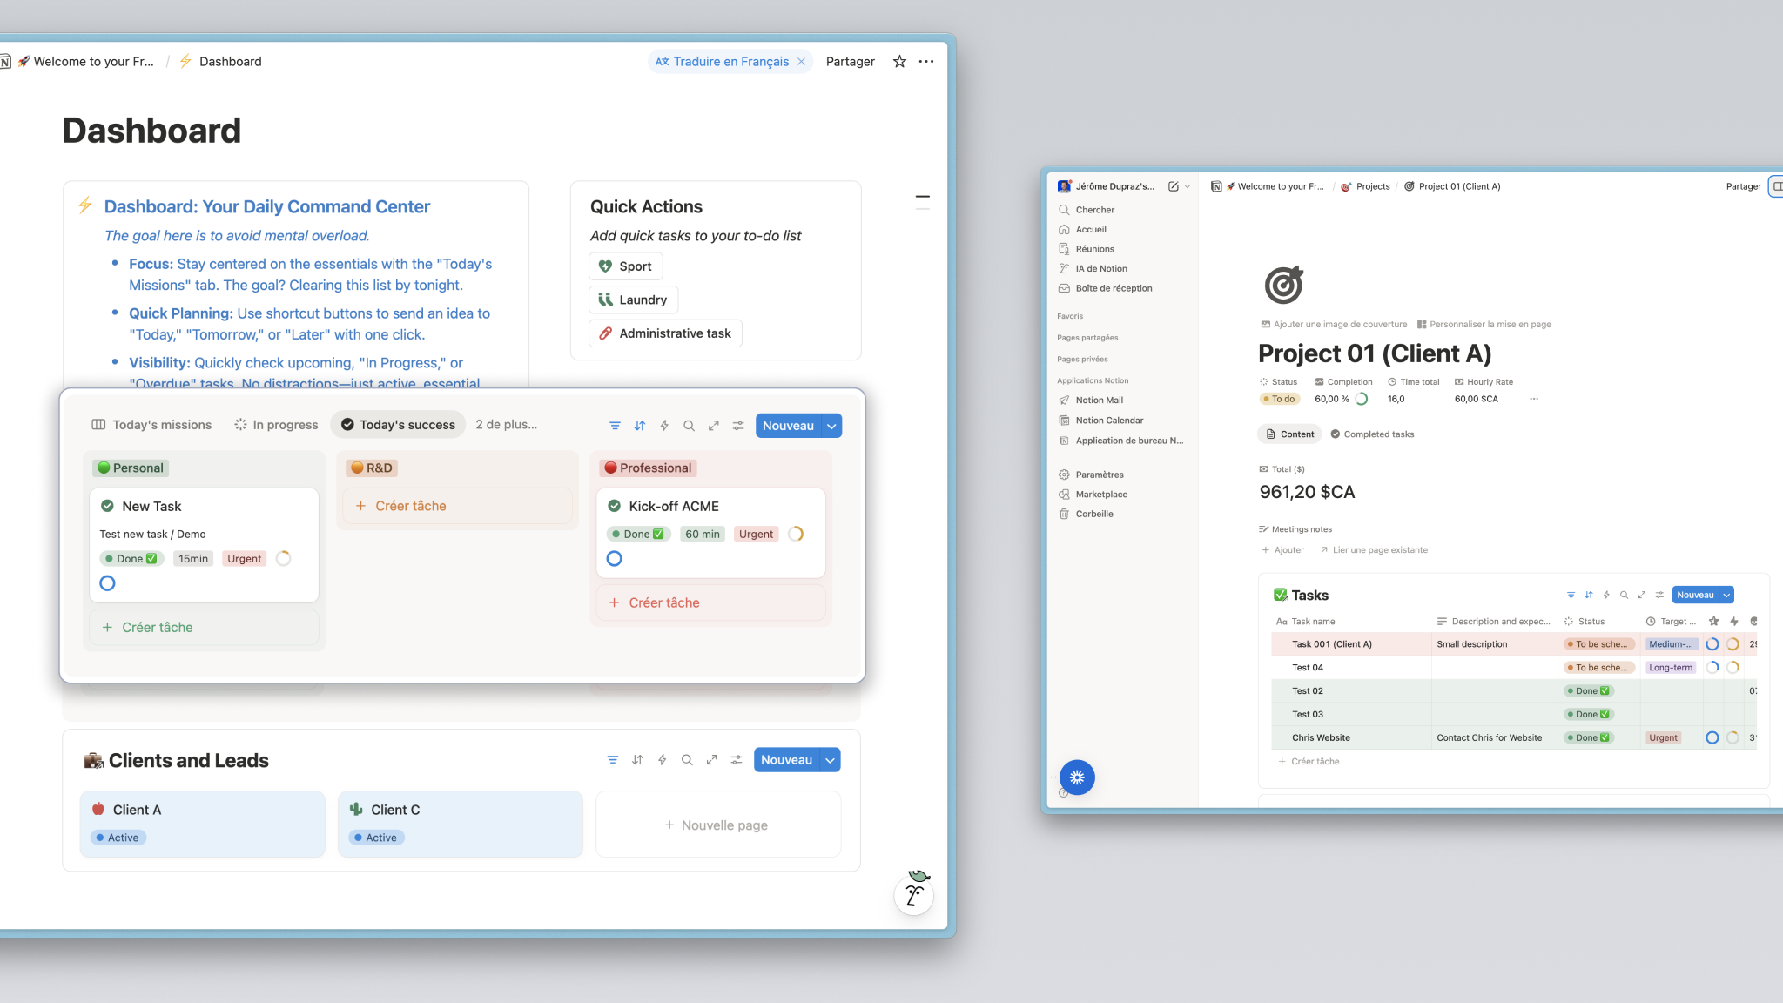Check the completion circle on the New Task card

[106, 582]
